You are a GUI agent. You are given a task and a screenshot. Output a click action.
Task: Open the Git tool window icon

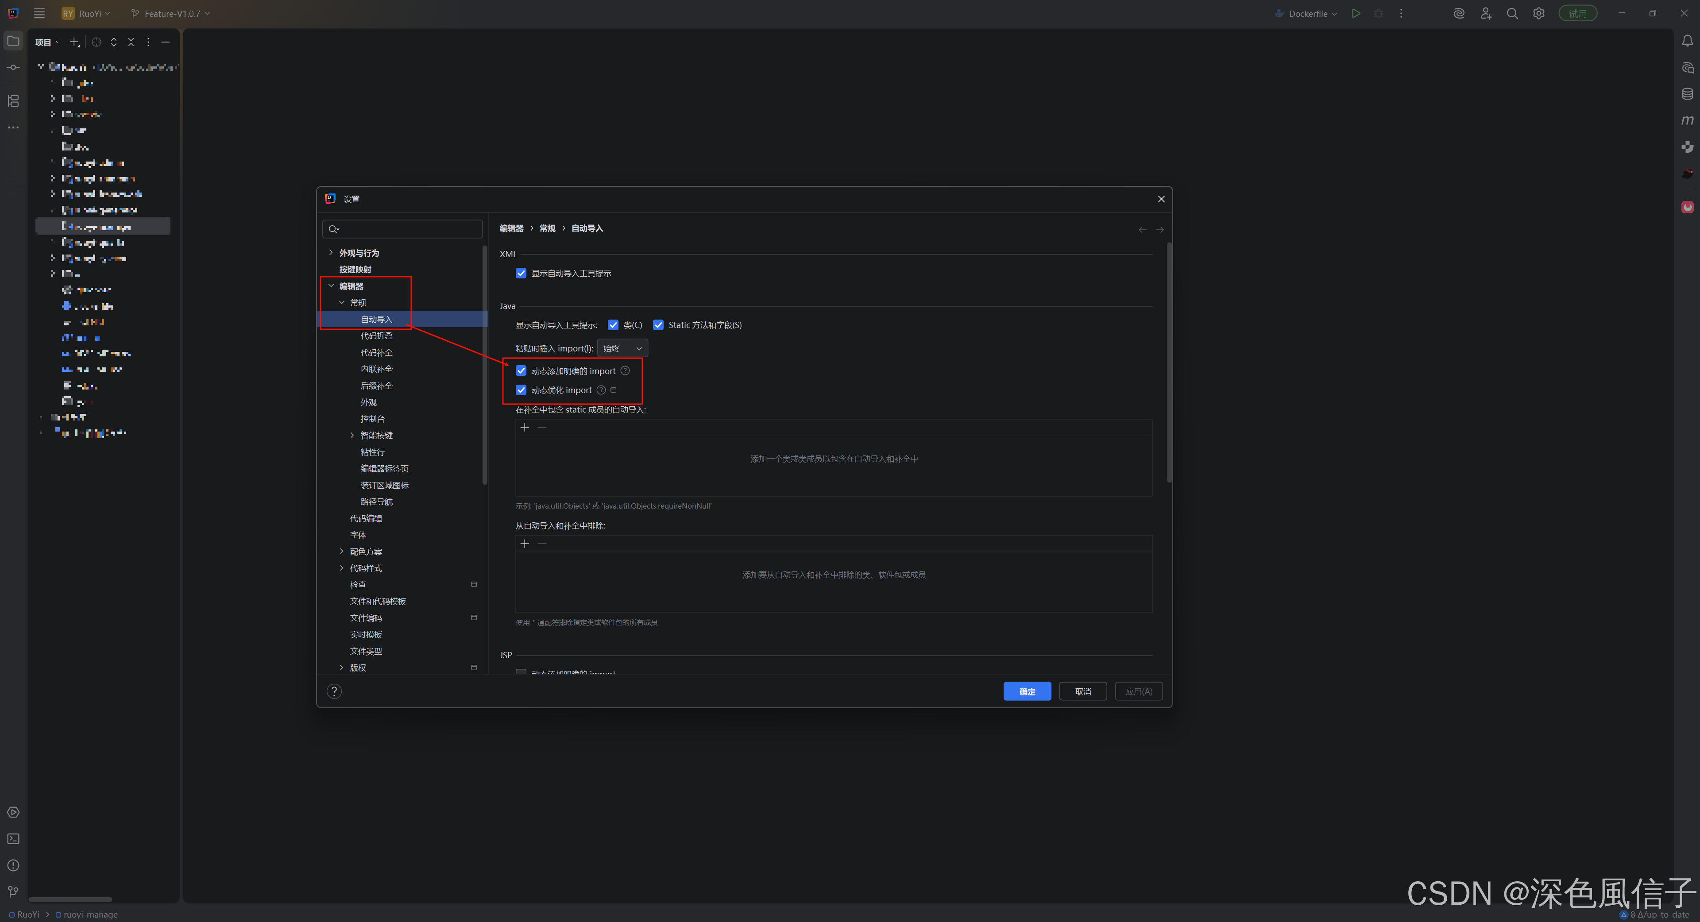(x=13, y=891)
